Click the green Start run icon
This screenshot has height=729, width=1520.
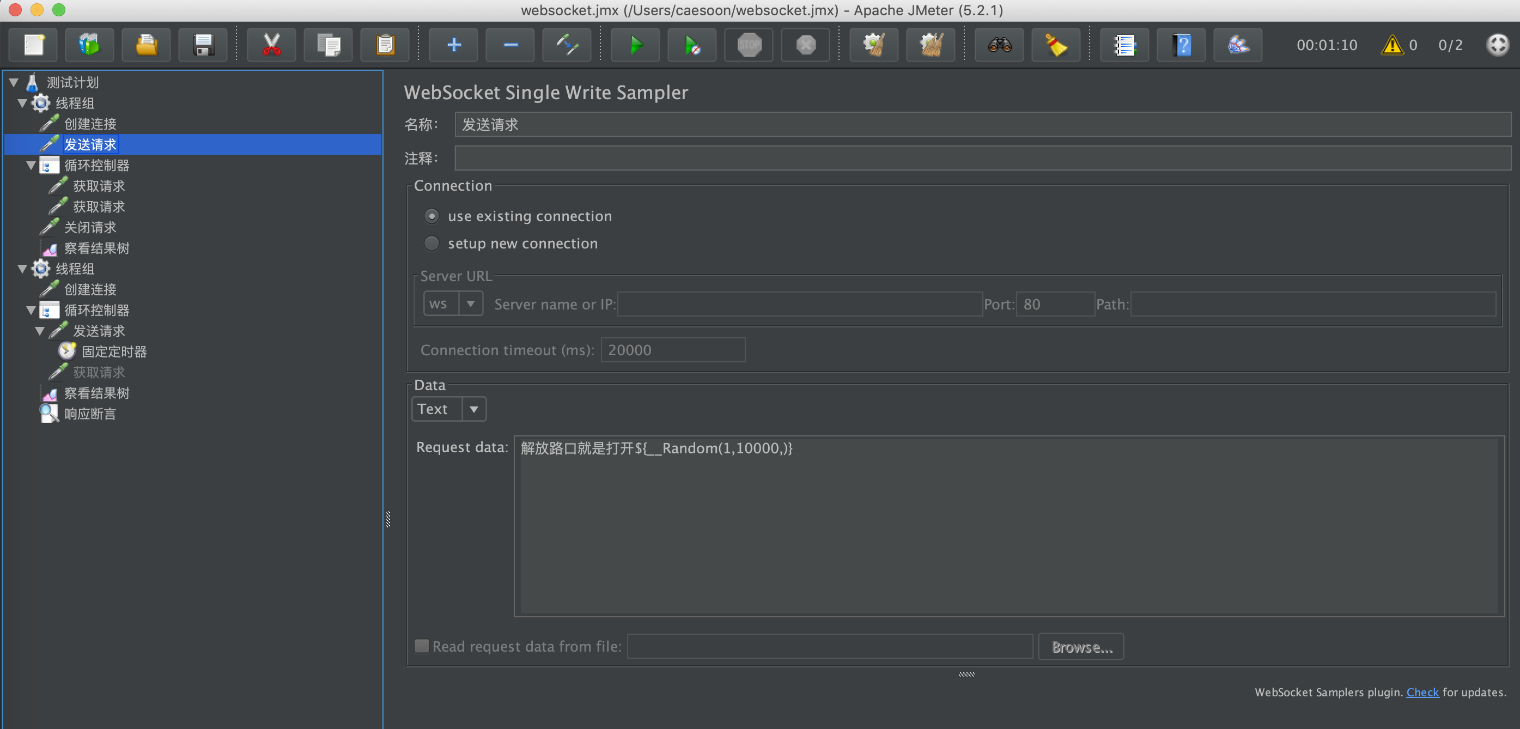point(635,45)
